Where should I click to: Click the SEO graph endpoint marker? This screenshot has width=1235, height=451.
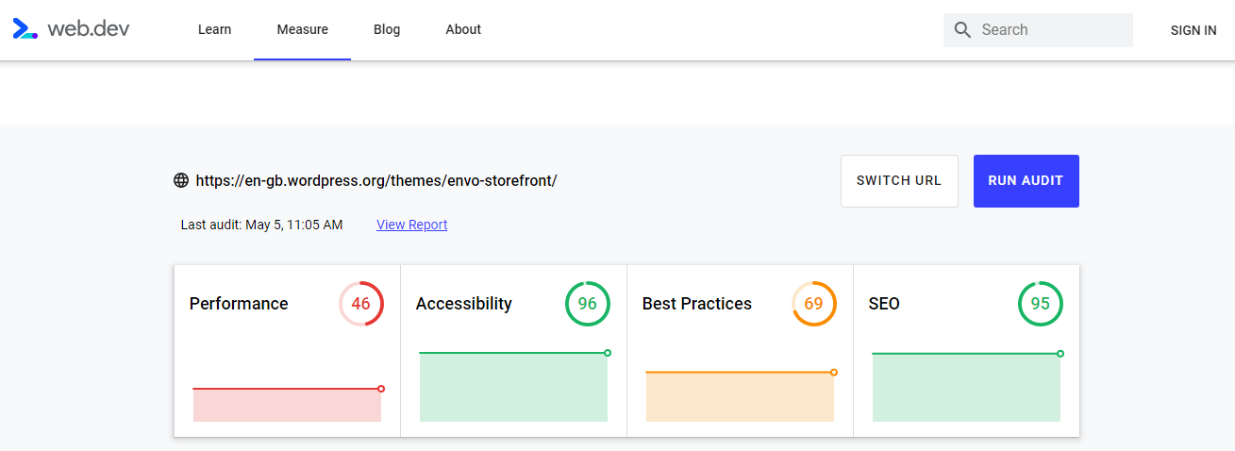pyautogui.click(x=1060, y=354)
